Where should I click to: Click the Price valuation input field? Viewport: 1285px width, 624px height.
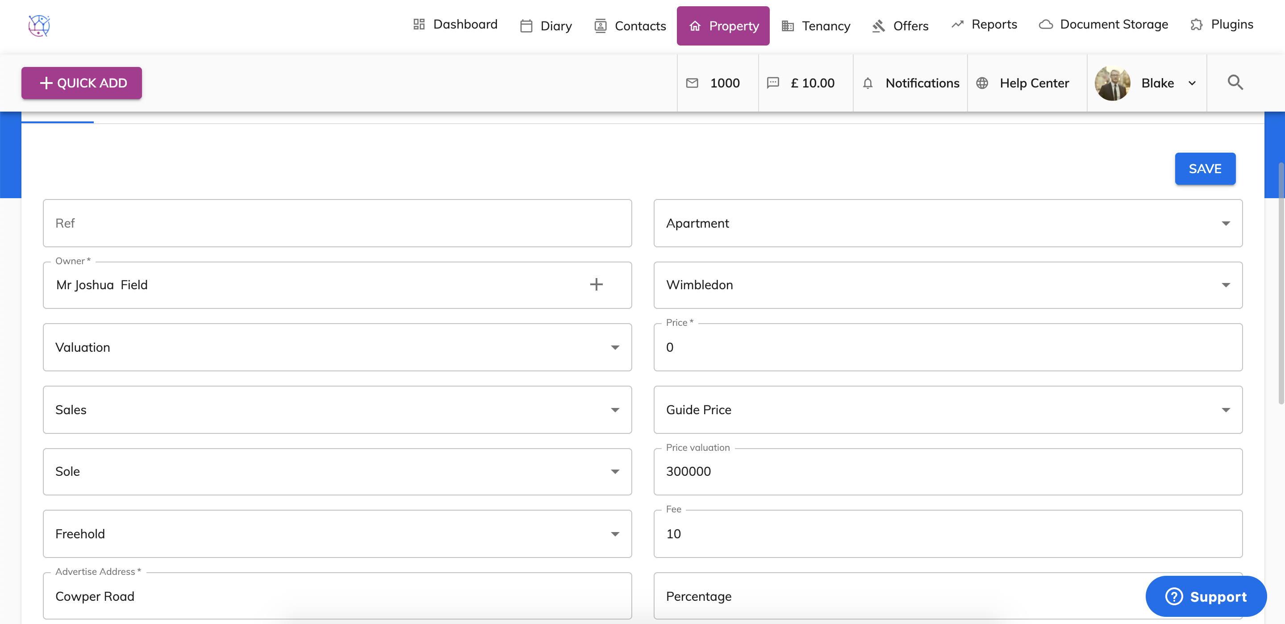947,471
